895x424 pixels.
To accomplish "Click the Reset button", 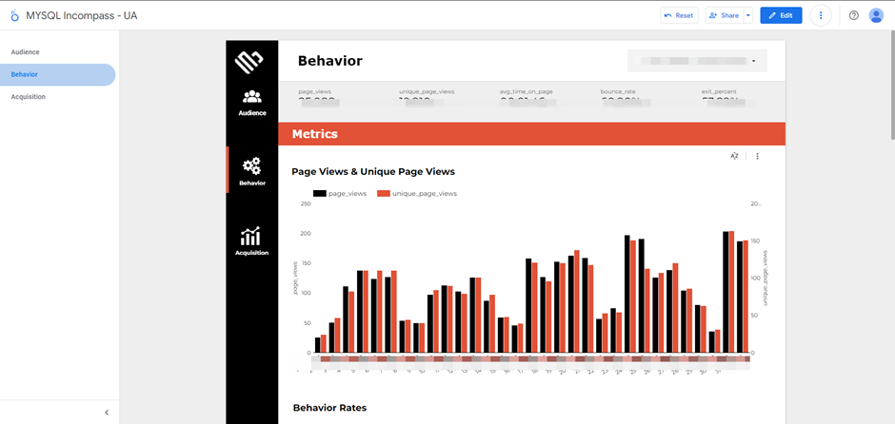I will tap(679, 15).
